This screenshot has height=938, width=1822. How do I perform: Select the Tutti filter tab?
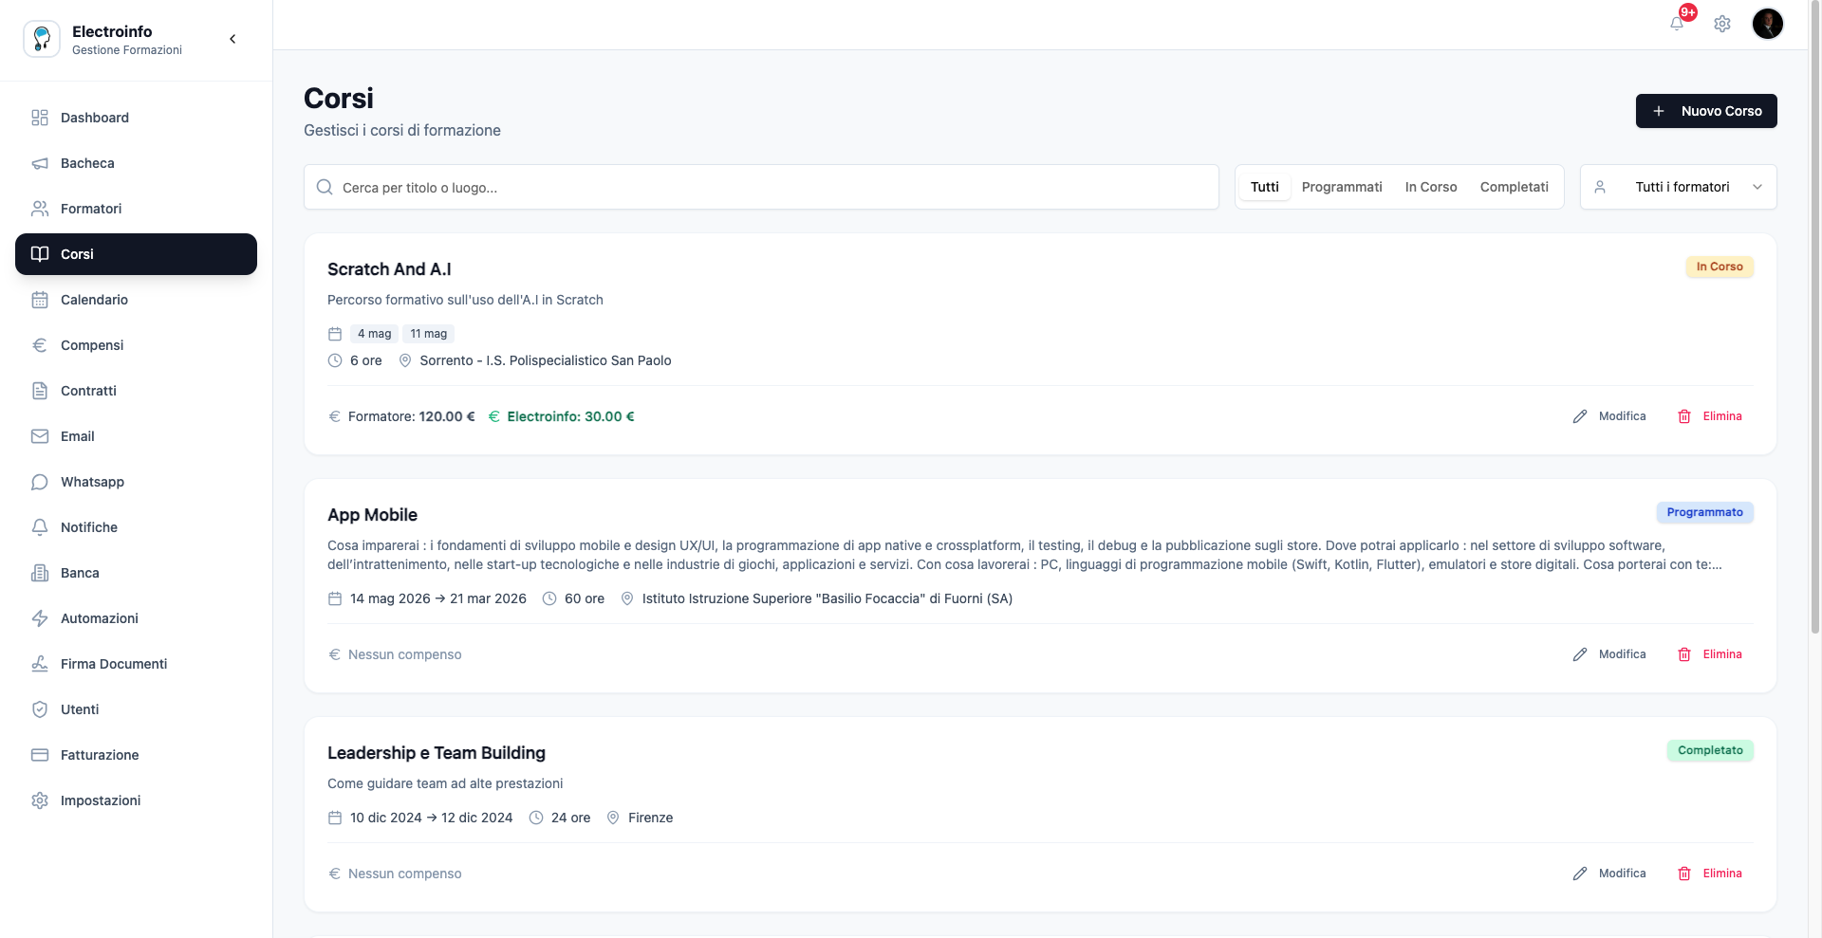coord(1265,187)
